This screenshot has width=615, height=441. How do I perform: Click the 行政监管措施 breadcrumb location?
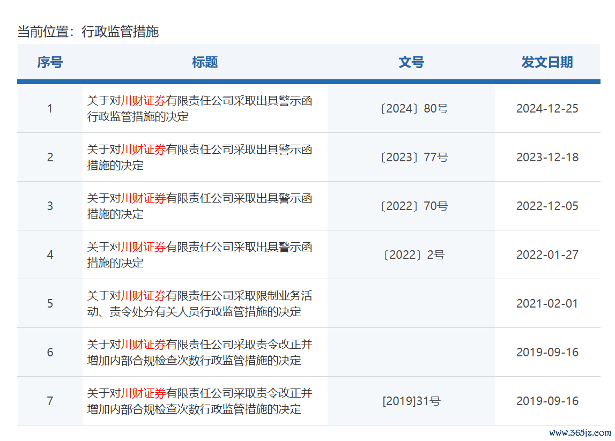120,32
